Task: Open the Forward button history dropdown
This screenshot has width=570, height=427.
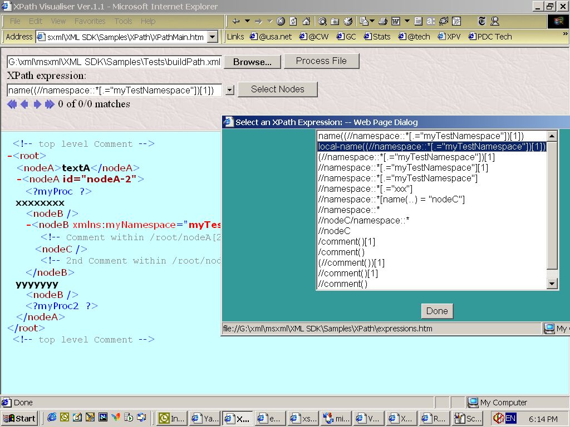Action: 270,22
